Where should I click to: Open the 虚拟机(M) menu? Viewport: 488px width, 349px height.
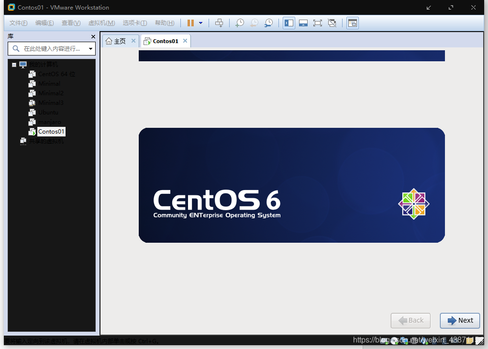(x=102, y=23)
